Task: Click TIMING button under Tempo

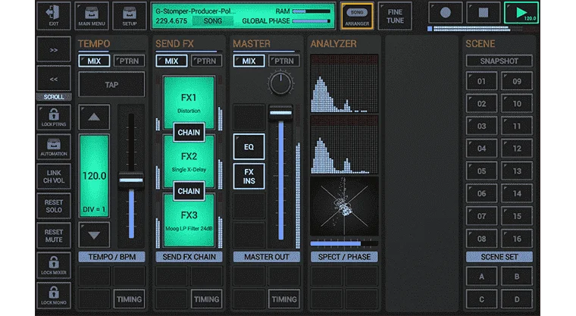Action: point(129,299)
